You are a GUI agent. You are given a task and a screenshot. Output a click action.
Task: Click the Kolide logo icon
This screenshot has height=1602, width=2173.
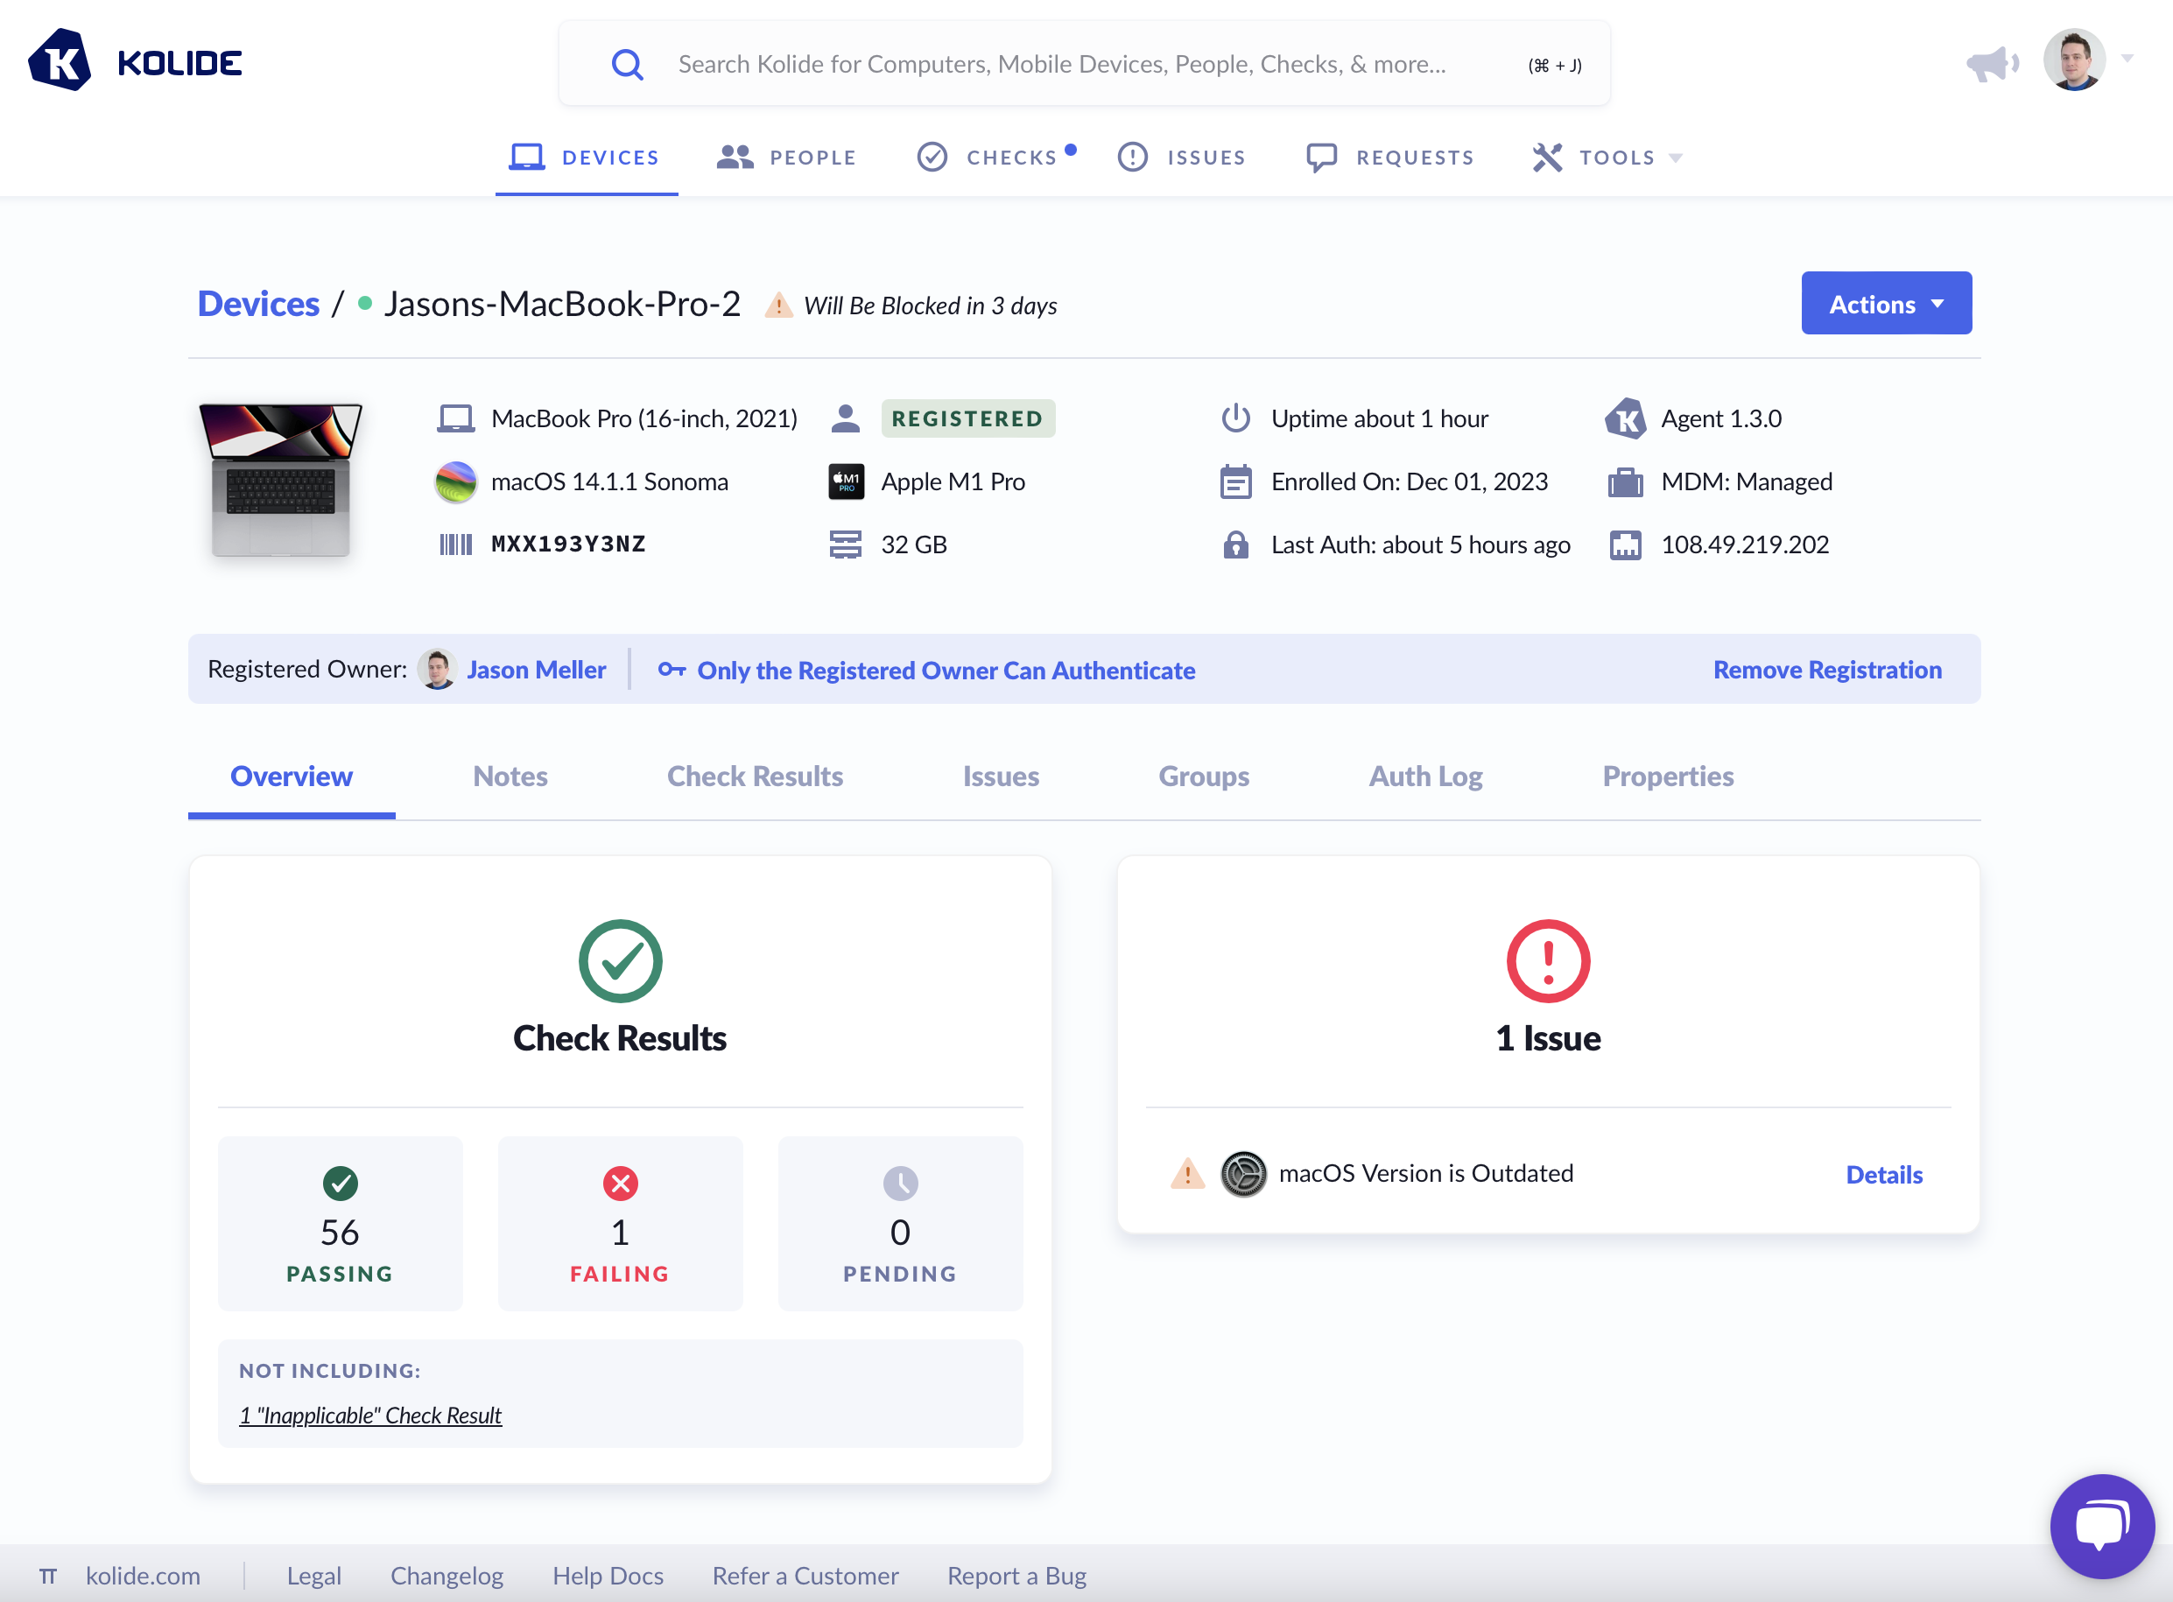60,61
